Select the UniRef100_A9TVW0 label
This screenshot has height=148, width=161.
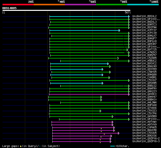click(144, 122)
